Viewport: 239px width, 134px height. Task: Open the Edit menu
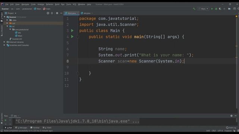pos(12,4)
